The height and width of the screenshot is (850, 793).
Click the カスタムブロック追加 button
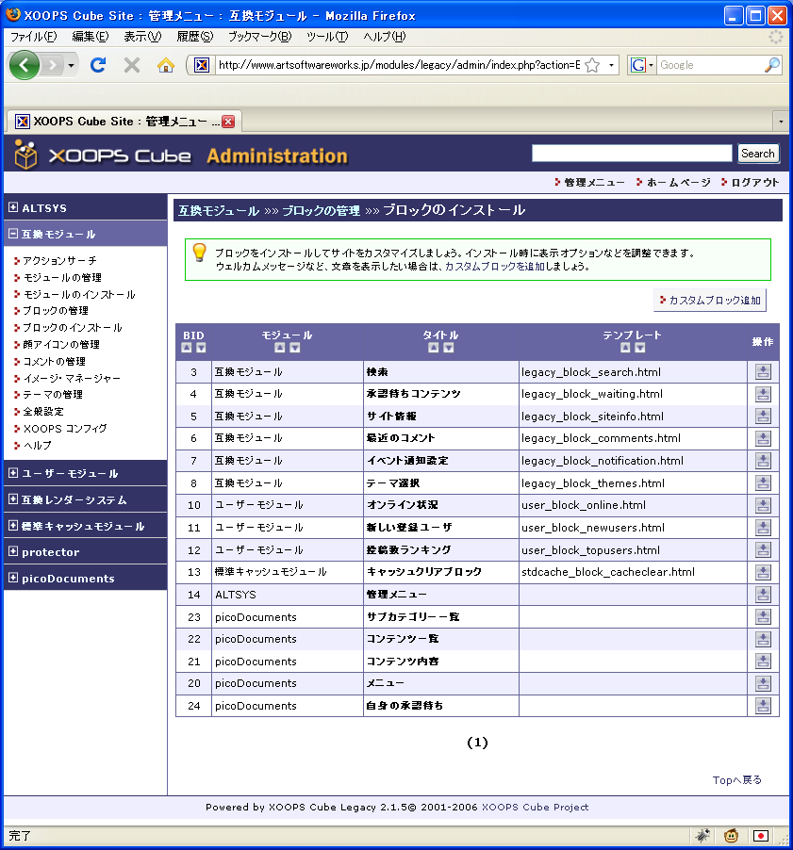point(709,301)
